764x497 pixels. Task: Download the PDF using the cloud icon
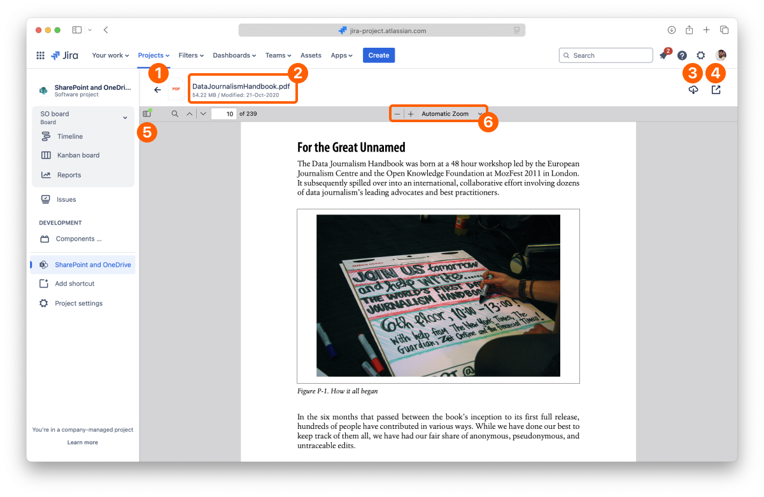click(x=693, y=90)
